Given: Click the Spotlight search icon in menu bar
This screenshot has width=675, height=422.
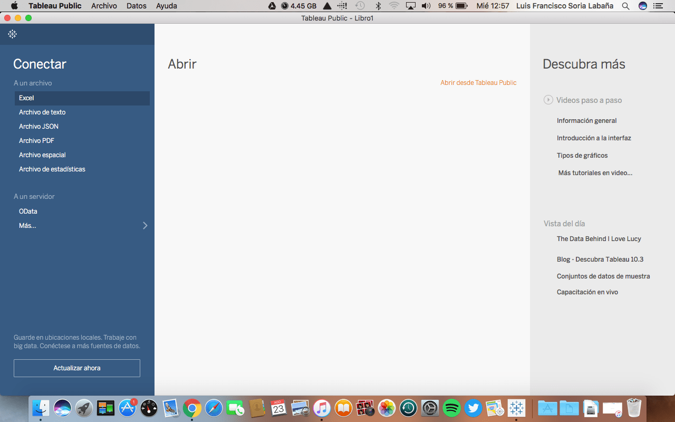Looking at the screenshot, I should 625,6.
